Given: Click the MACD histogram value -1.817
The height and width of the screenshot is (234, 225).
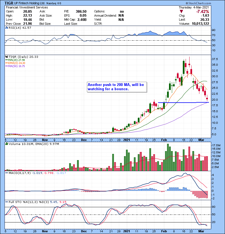Looking at the screenshot, I should (61, 173).
